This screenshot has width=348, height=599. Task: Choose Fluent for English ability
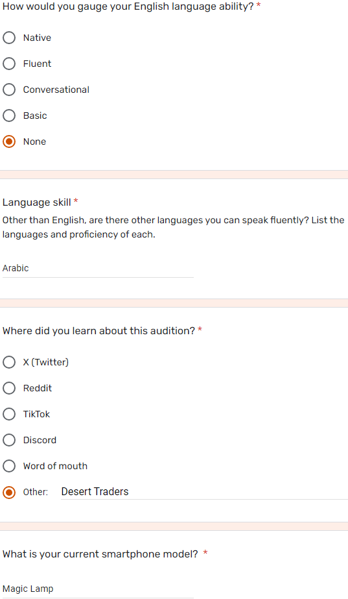[x=9, y=64]
